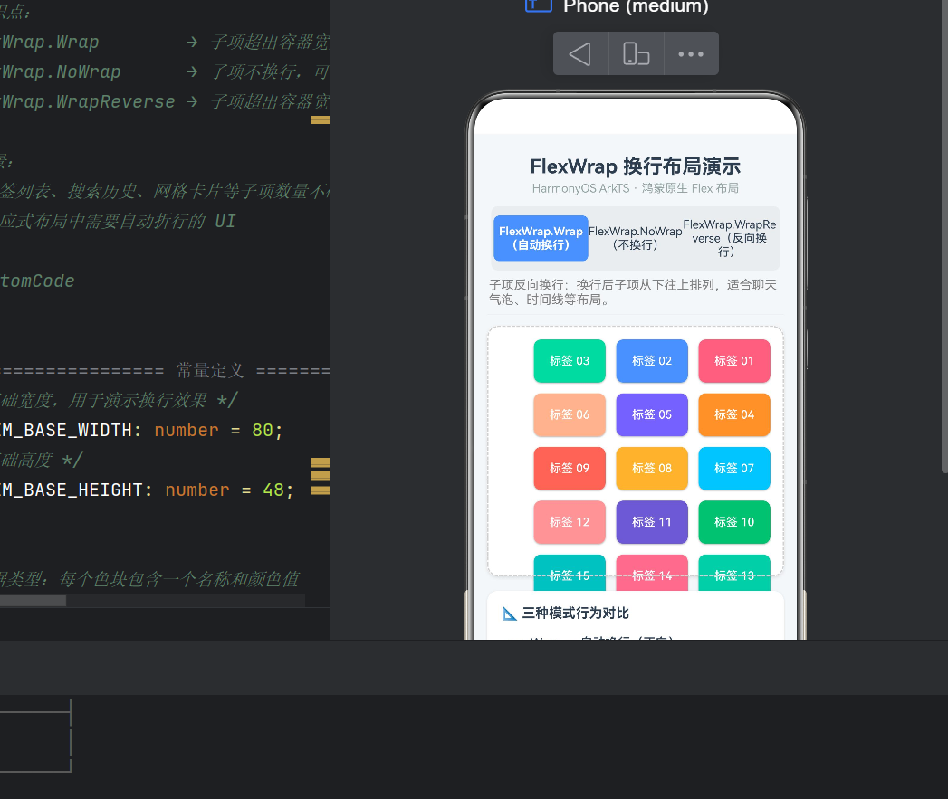Click the 三种模式行为对比 heading
948x799 pixels.
tap(575, 614)
